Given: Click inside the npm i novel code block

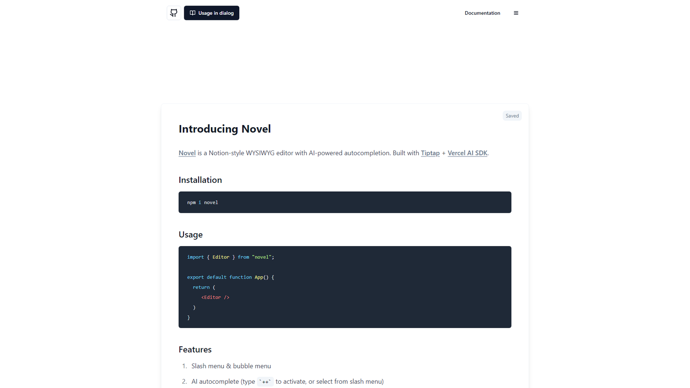Looking at the screenshot, I should click(x=345, y=202).
